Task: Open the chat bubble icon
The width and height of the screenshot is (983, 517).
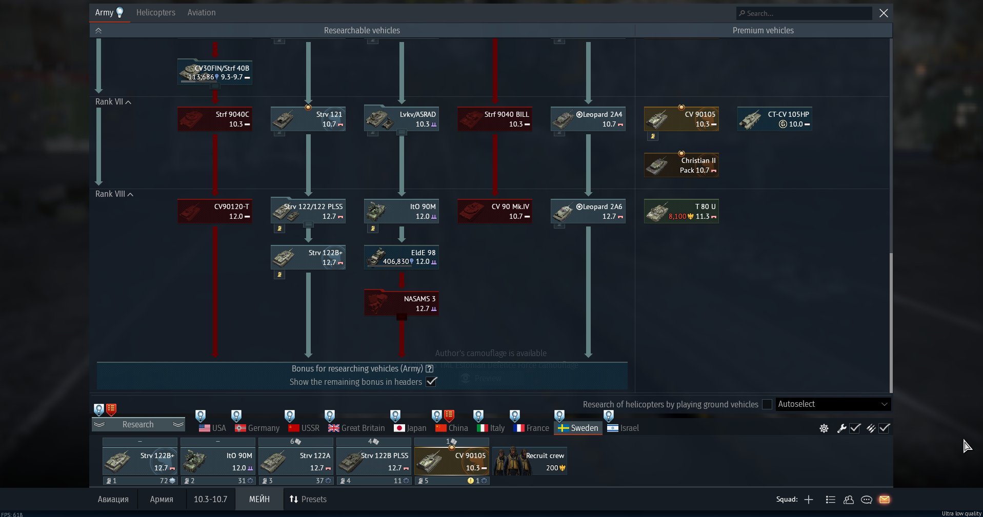Action: tap(867, 500)
